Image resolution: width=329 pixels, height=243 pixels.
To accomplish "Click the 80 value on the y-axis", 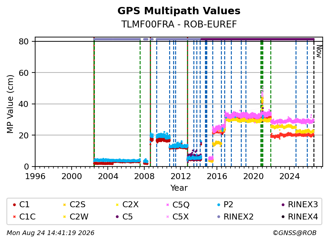I will tap(24, 41).
